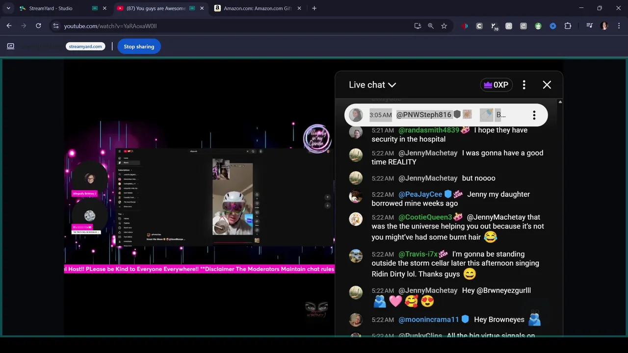Close the StreamYard - Studio tab

(105, 8)
